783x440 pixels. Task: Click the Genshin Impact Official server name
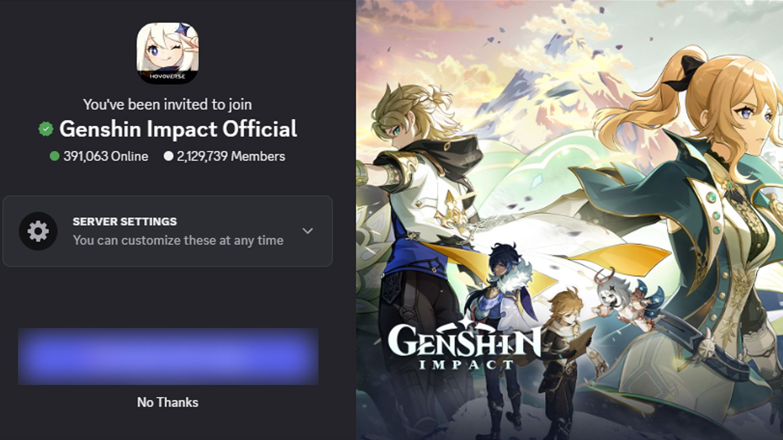178,129
